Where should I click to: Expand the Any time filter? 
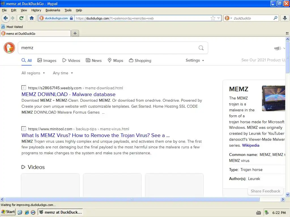63,73
